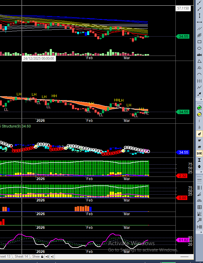
Task: Switch to weekly 'w' interval
Action: 199,140
